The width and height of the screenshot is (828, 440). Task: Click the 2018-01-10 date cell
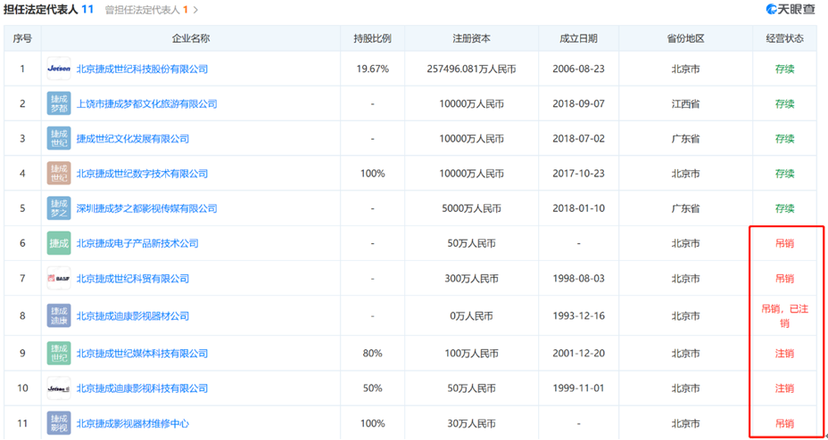coord(579,208)
